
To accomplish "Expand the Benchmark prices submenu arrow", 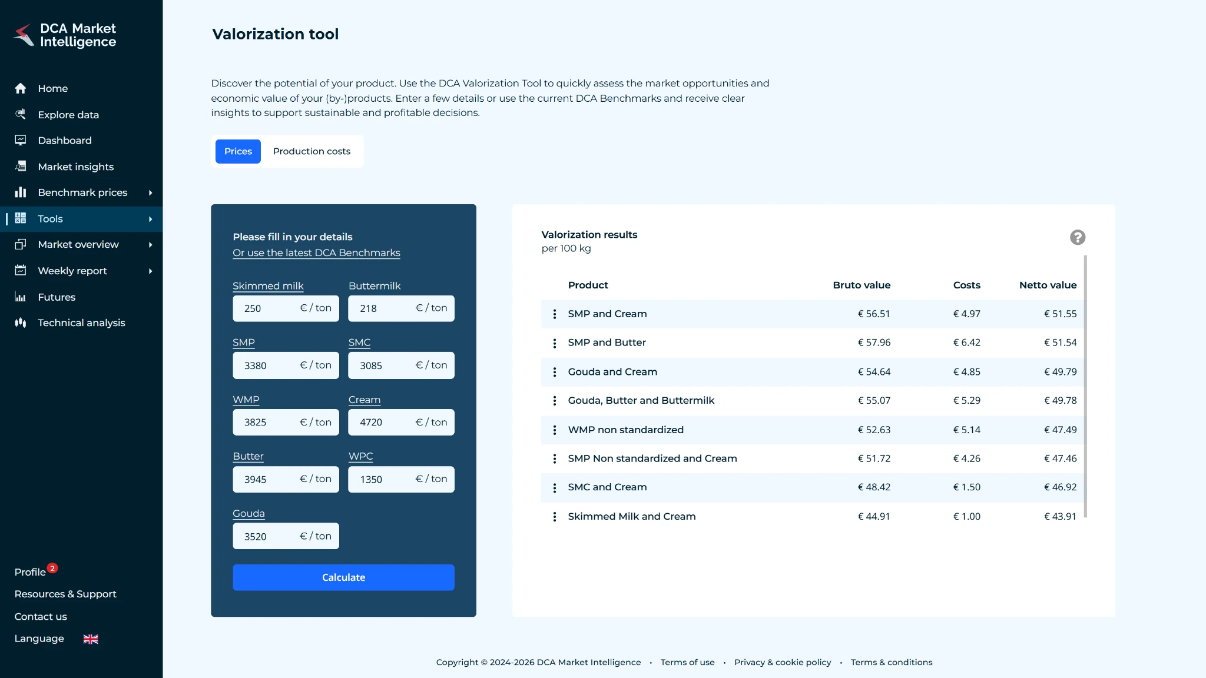I will click(151, 192).
